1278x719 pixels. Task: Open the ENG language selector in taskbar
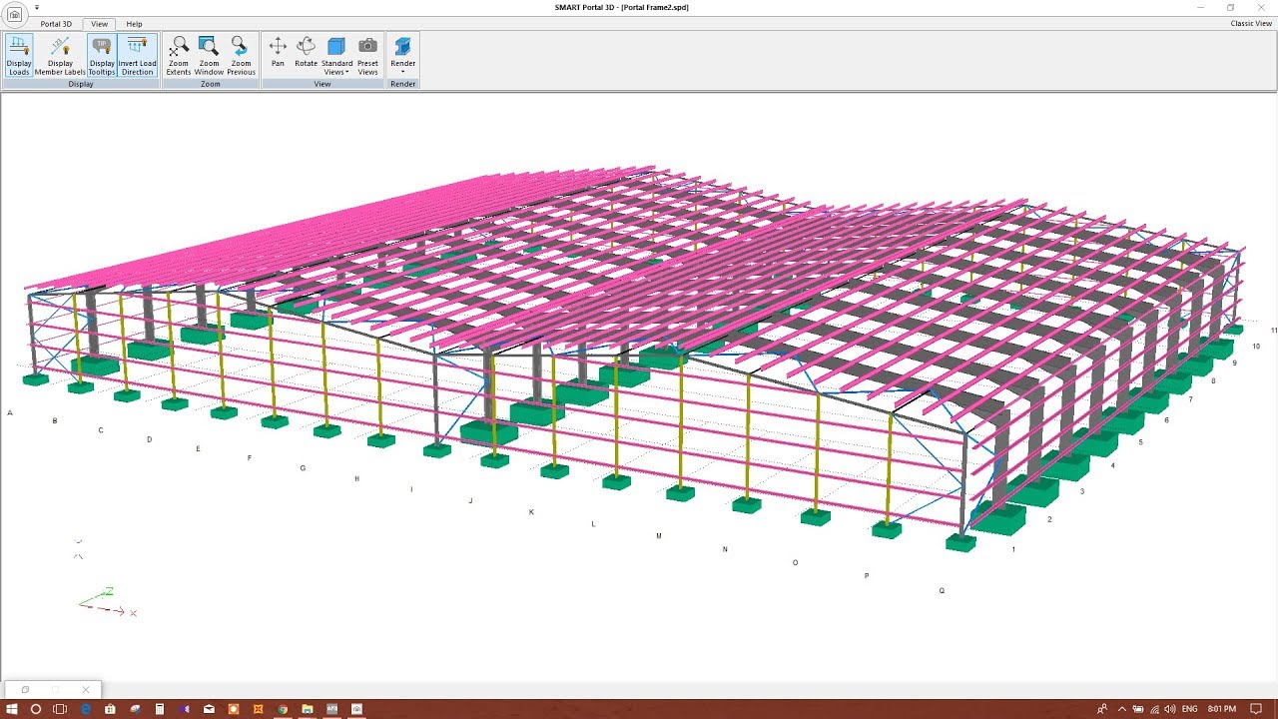[1189, 709]
